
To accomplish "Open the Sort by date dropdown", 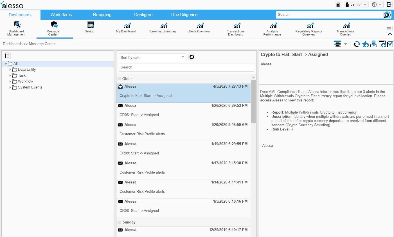I will click(183, 57).
